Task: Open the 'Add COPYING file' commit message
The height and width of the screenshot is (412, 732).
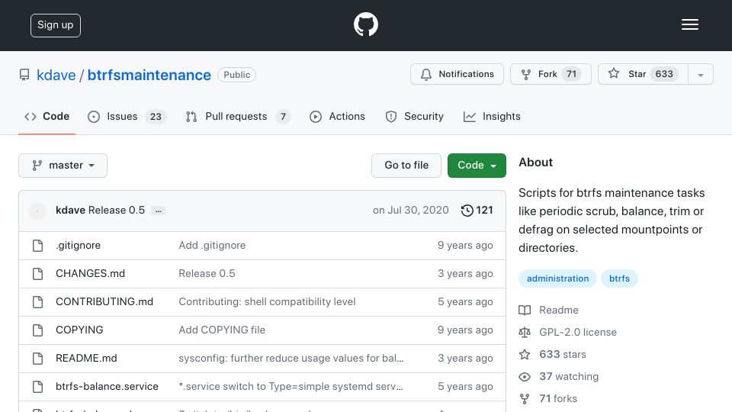Action: coord(222,330)
